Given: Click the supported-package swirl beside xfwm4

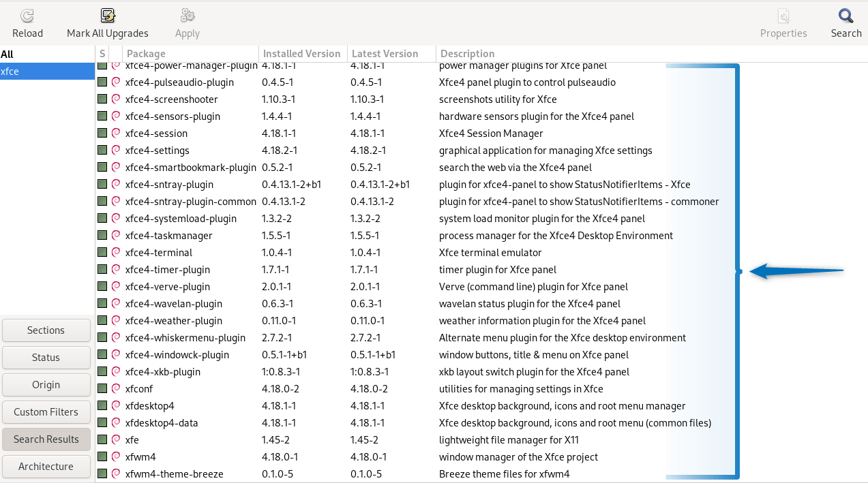Looking at the screenshot, I should pyautogui.click(x=114, y=456).
